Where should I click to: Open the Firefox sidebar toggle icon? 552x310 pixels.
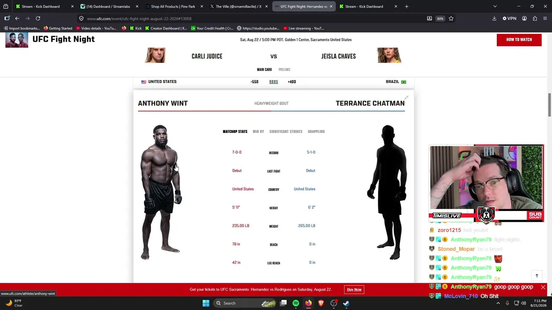point(7,19)
